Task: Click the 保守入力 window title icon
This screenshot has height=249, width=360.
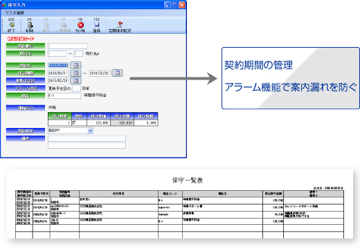Action: [x=4, y=5]
